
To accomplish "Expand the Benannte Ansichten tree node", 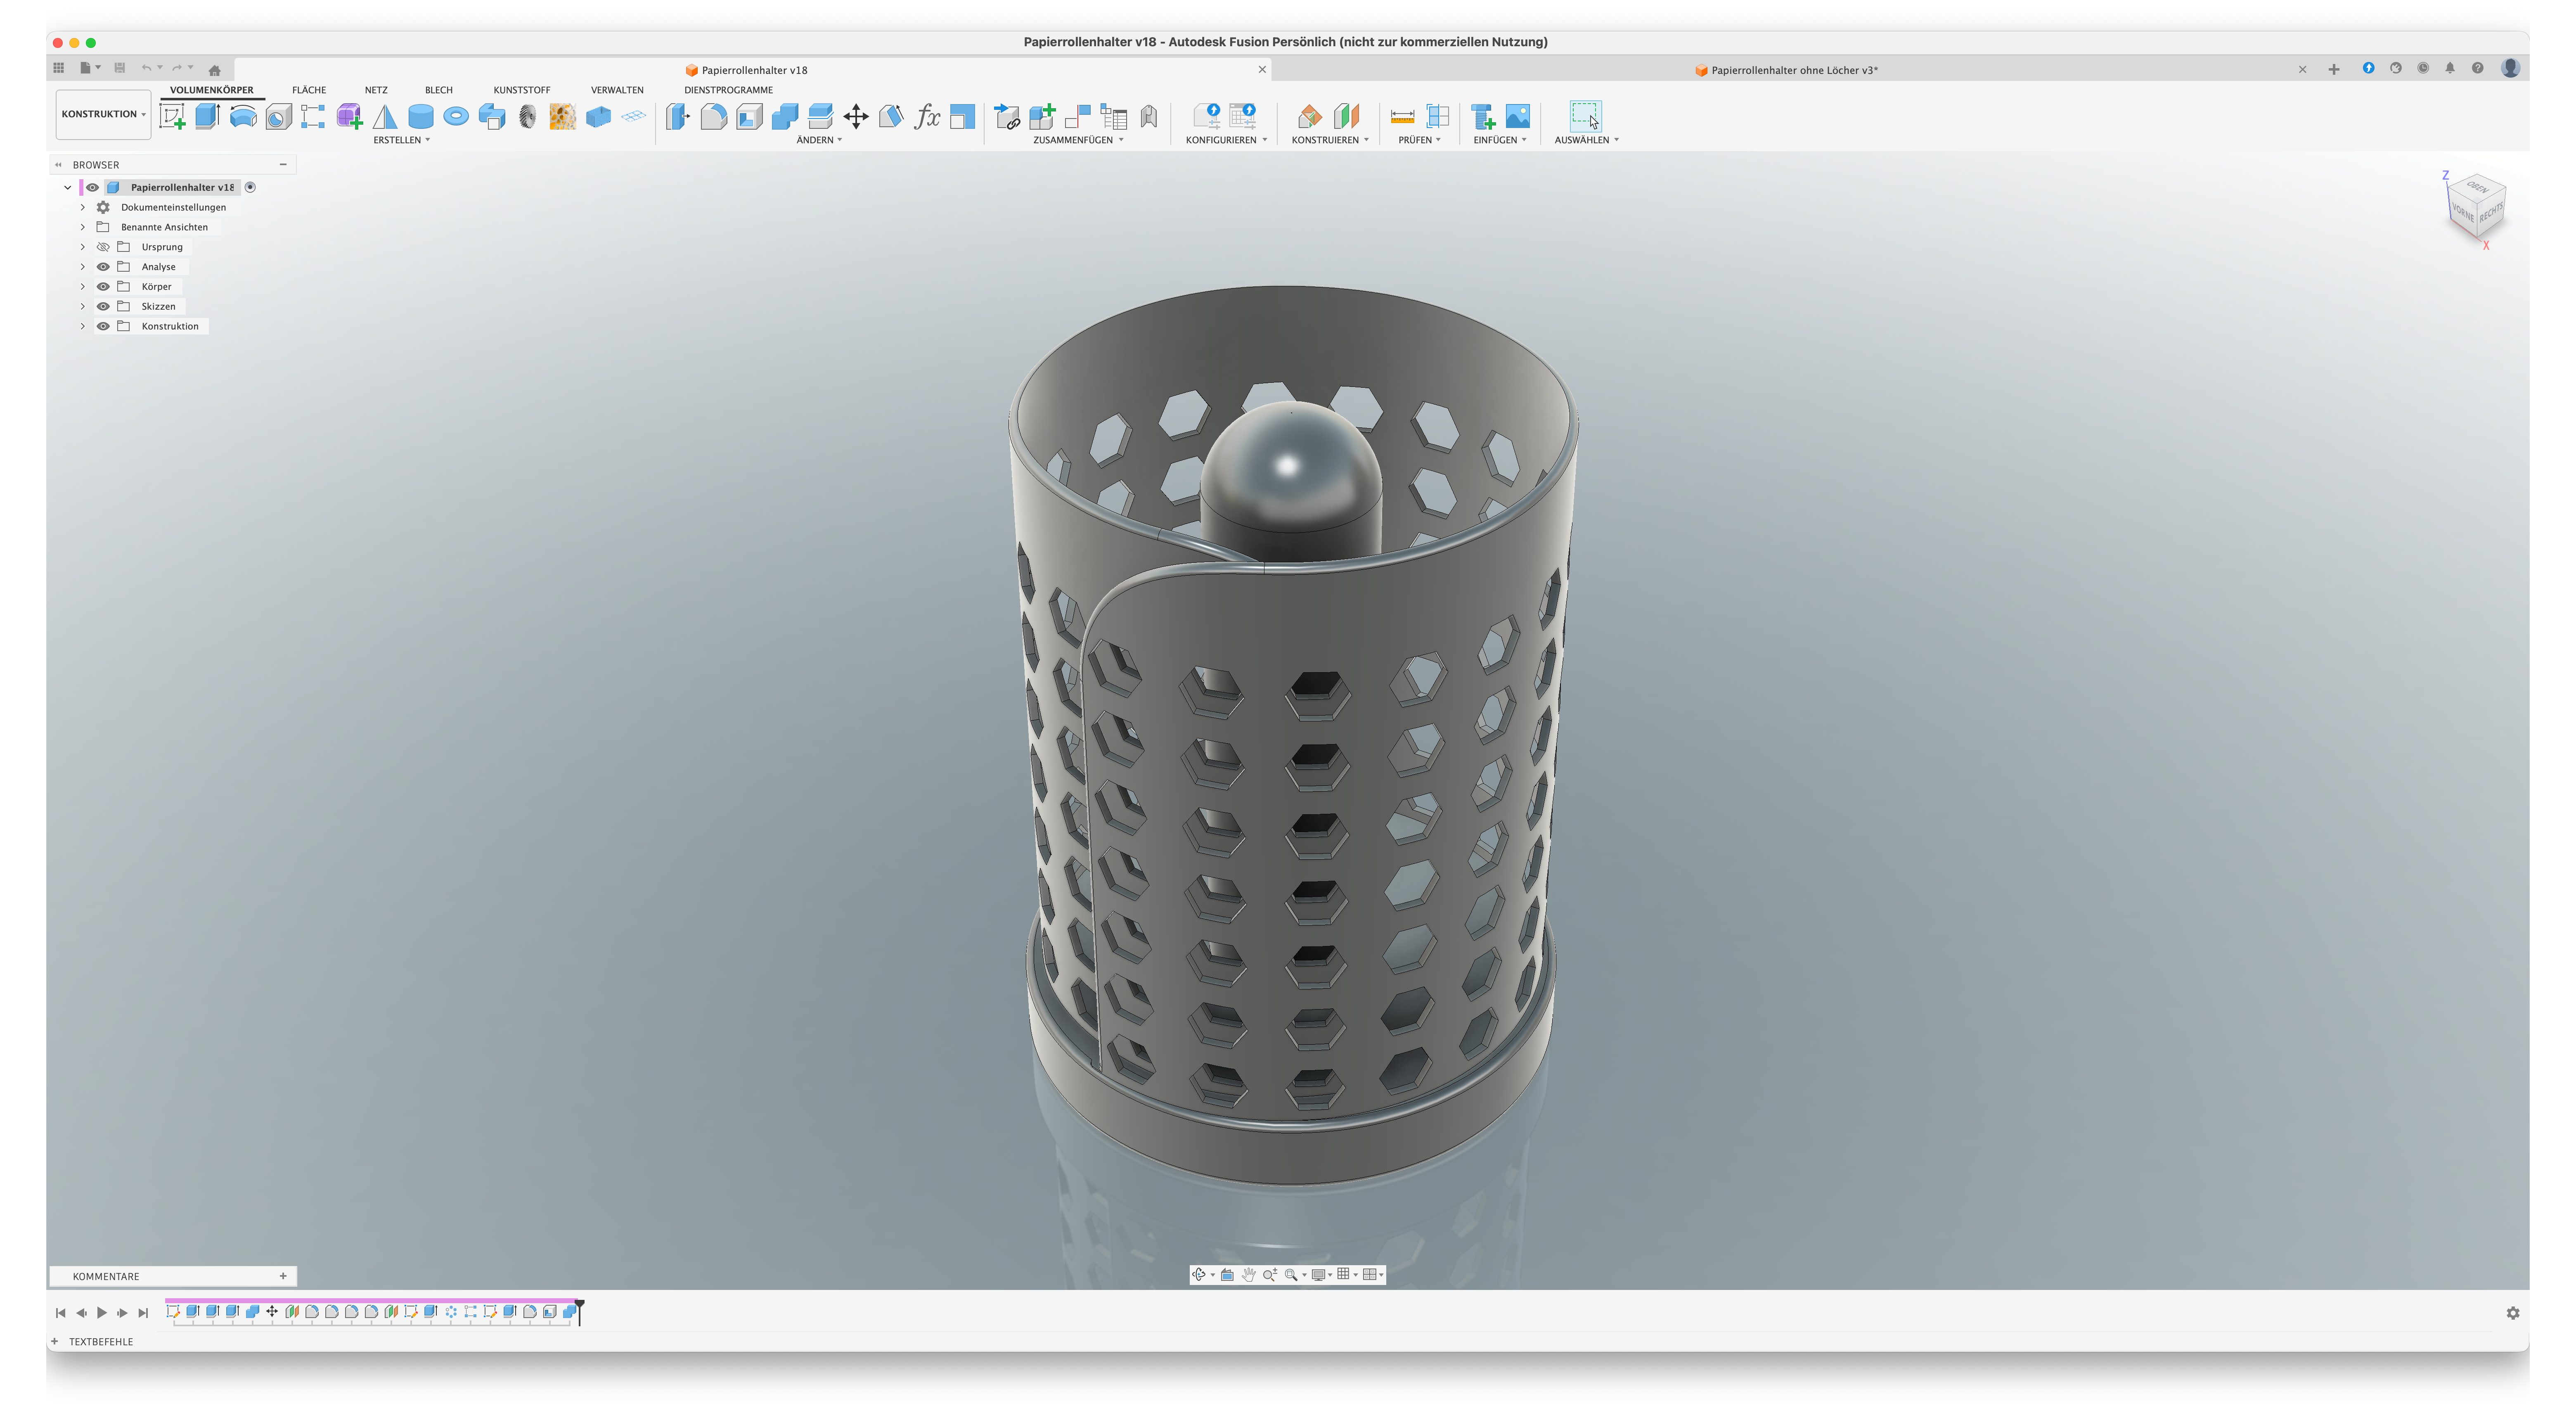I will coord(83,227).
